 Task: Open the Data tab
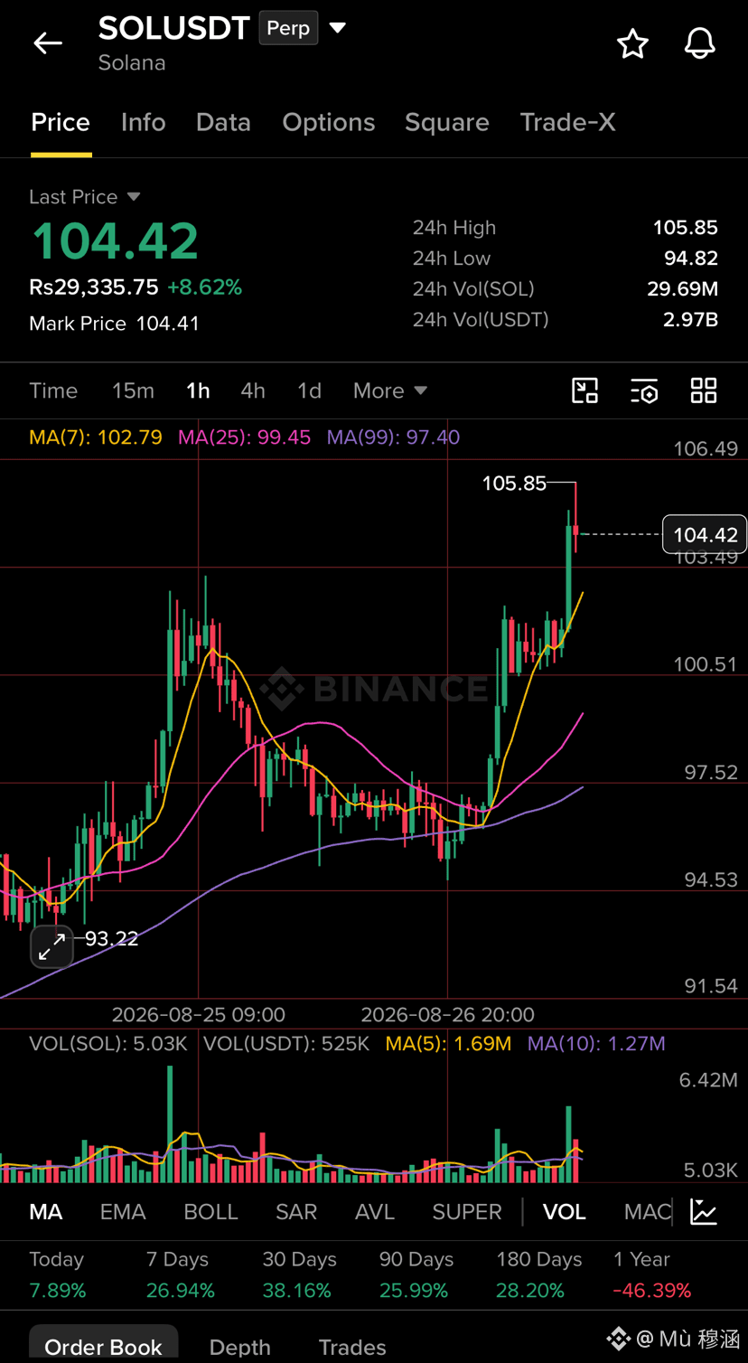(x=223, y=122)
